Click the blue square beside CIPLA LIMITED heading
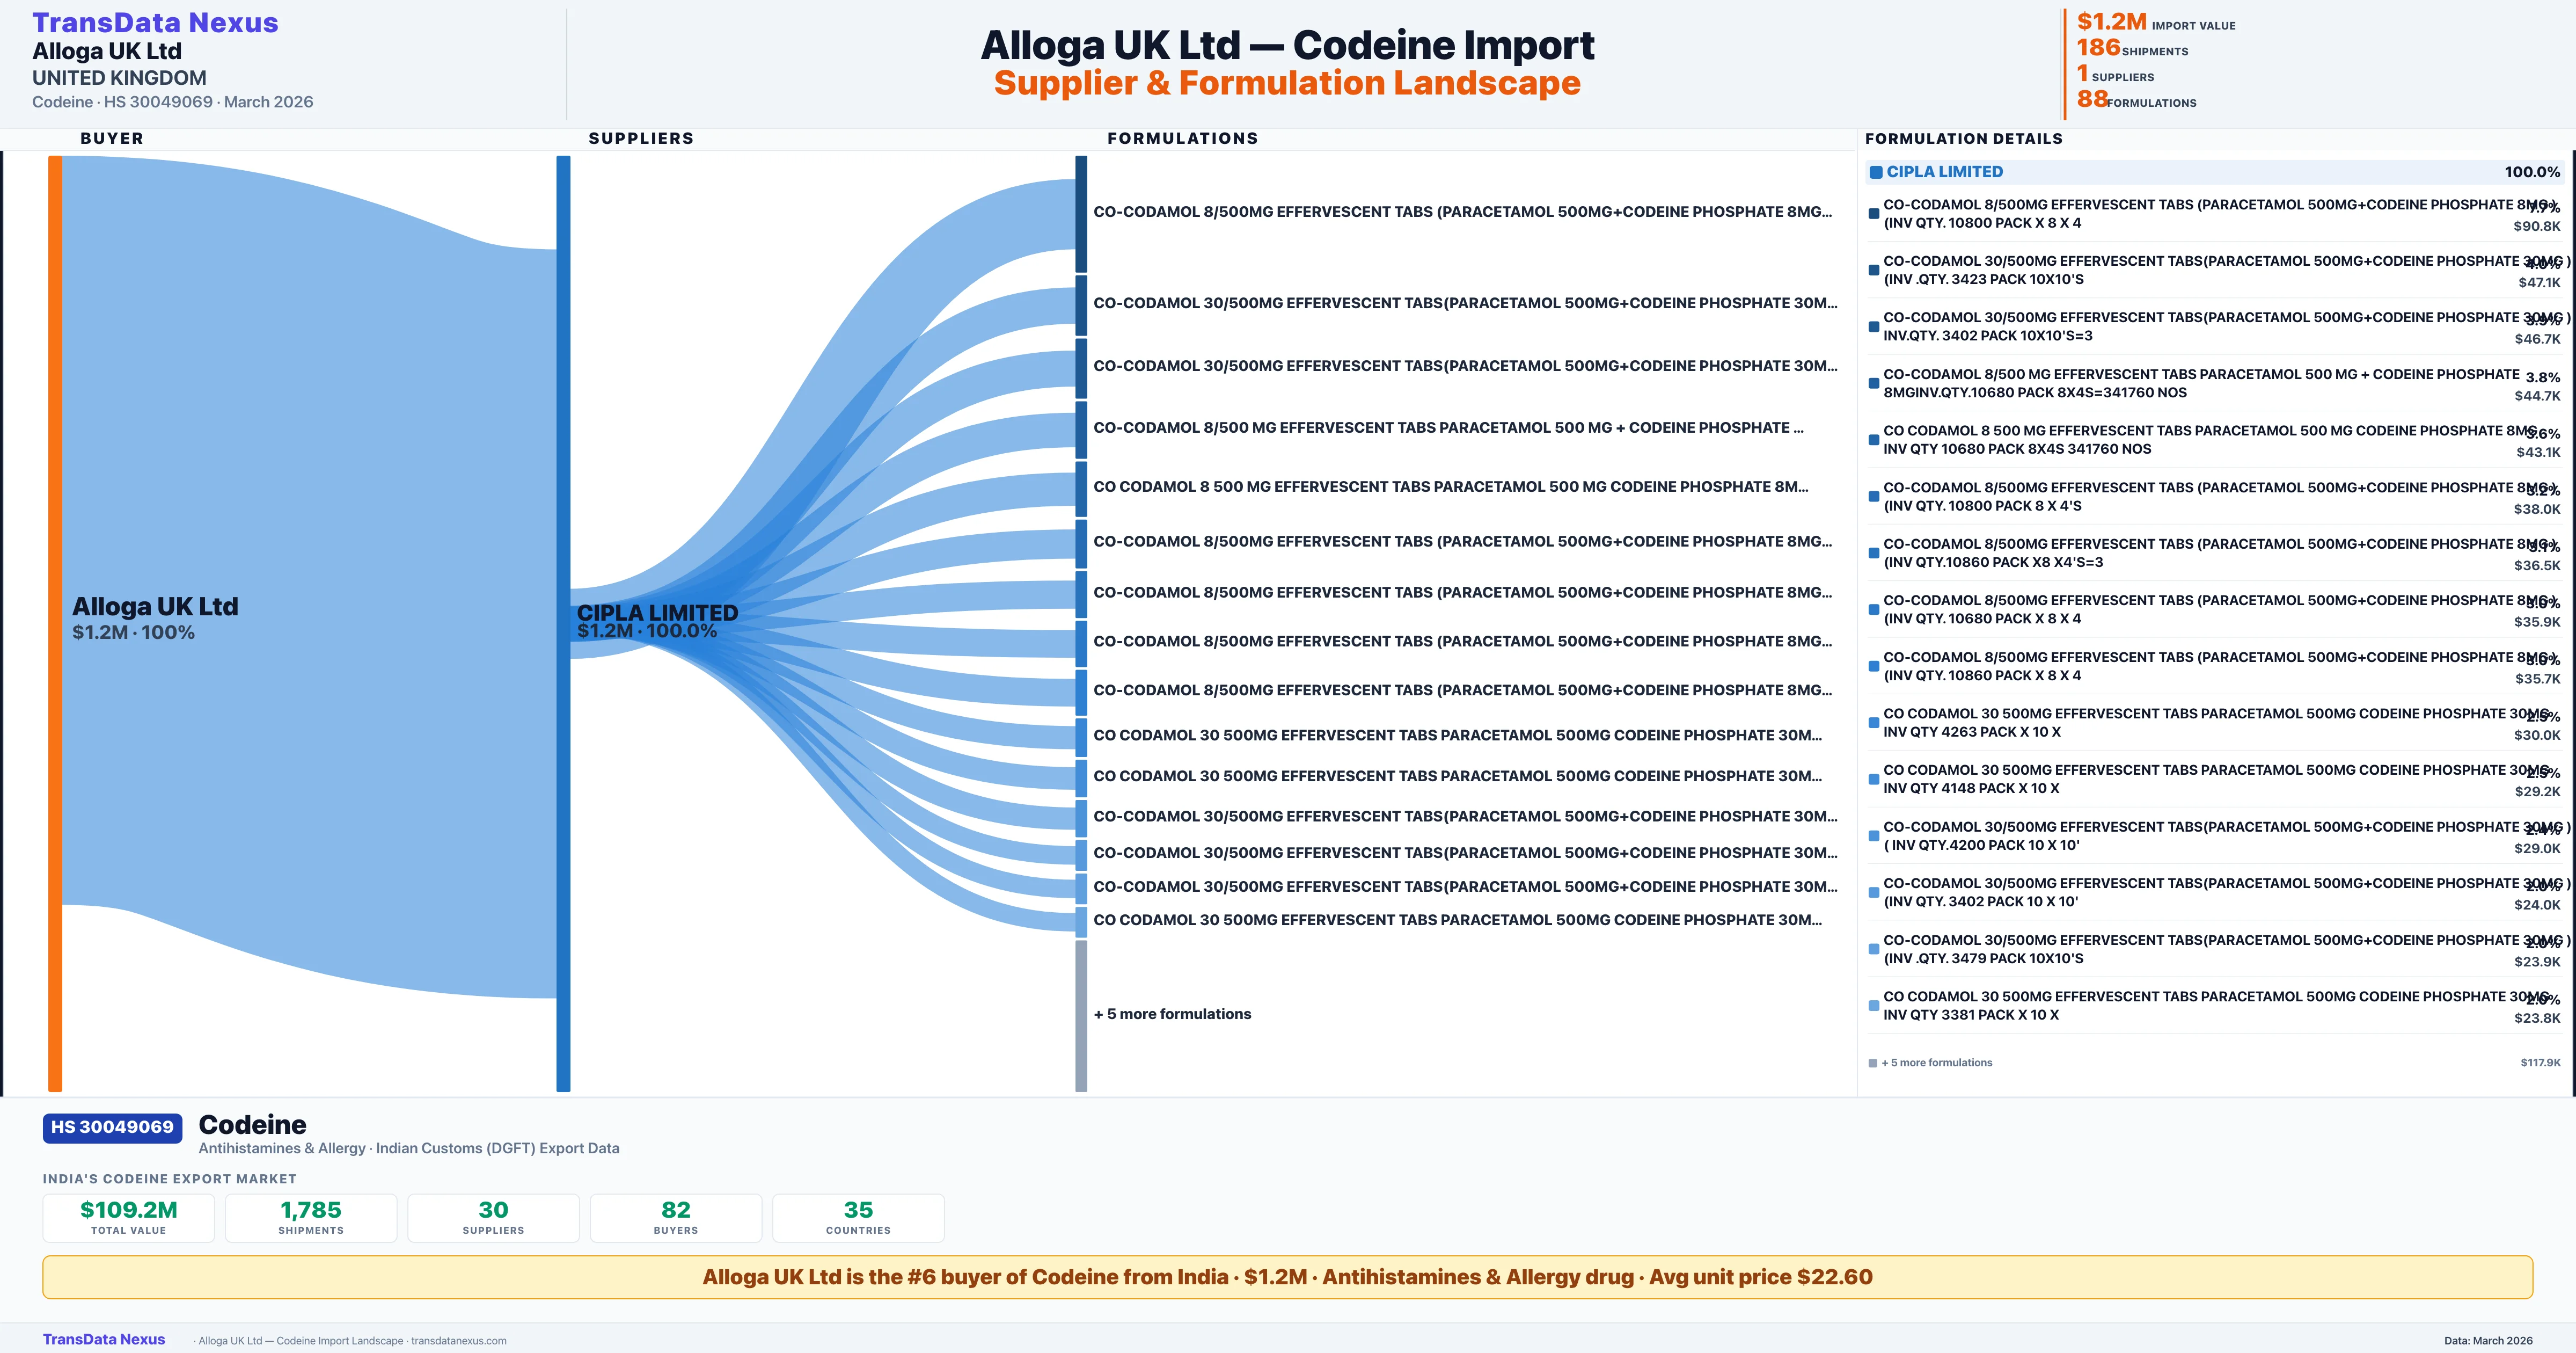This screenshot has width=2576, height=1353. pos(1876,172)
